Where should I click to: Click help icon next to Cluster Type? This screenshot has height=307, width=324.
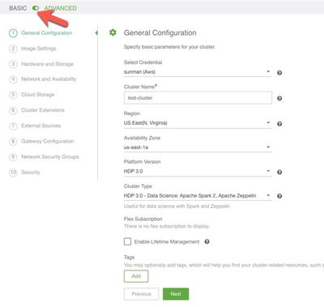click(x=279, y=196)
